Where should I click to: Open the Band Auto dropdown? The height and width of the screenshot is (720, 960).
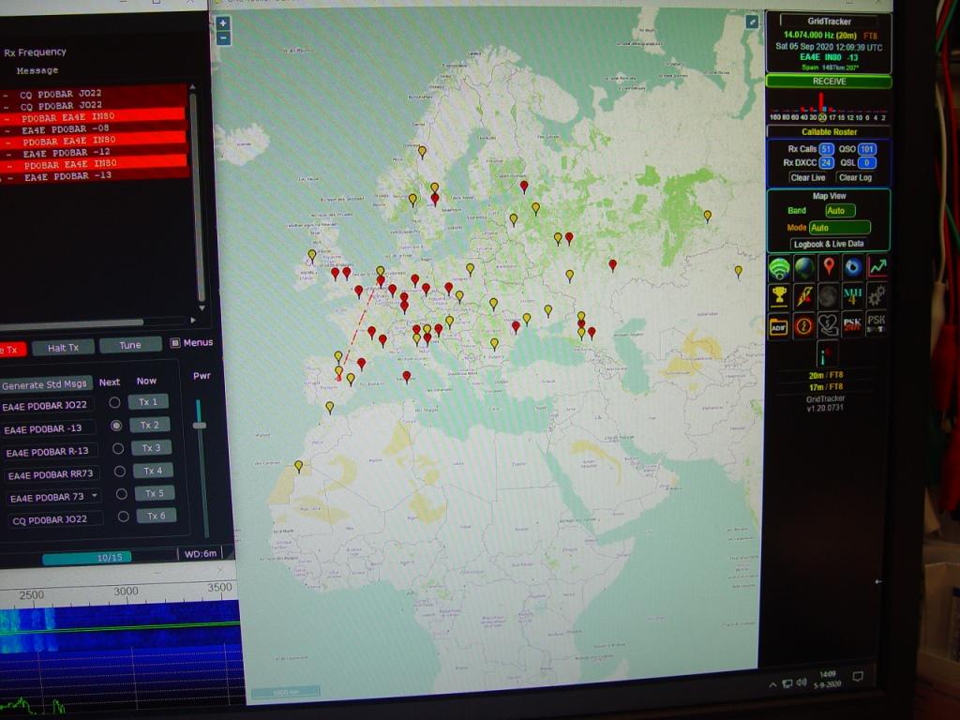click(839, 211)
